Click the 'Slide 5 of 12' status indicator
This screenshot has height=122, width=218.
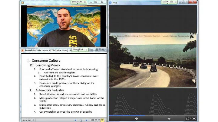28,120
